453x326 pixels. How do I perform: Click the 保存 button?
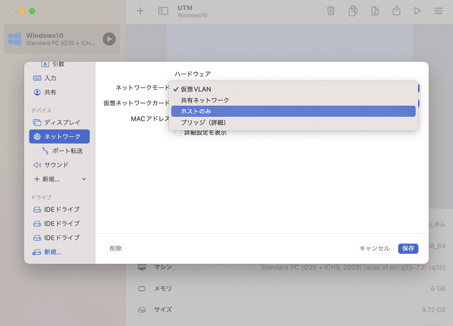click(408, 248)
